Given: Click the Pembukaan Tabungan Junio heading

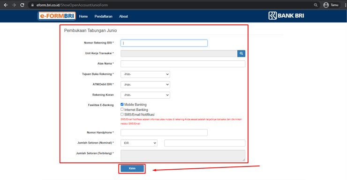Looking at the screenshot, I should click(x=91, y=30).
